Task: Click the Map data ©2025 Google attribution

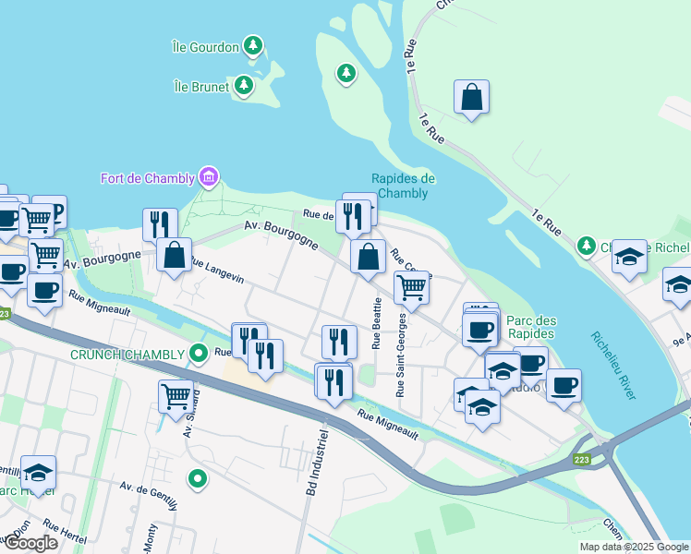Action: (x=635, y=547)
